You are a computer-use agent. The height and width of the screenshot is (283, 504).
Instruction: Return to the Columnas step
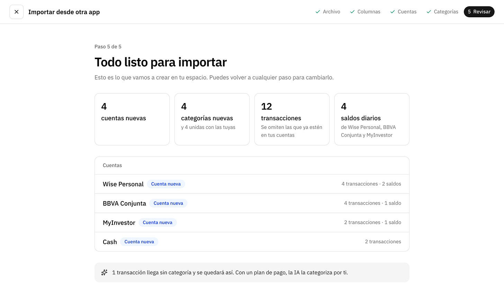(365, 12)
